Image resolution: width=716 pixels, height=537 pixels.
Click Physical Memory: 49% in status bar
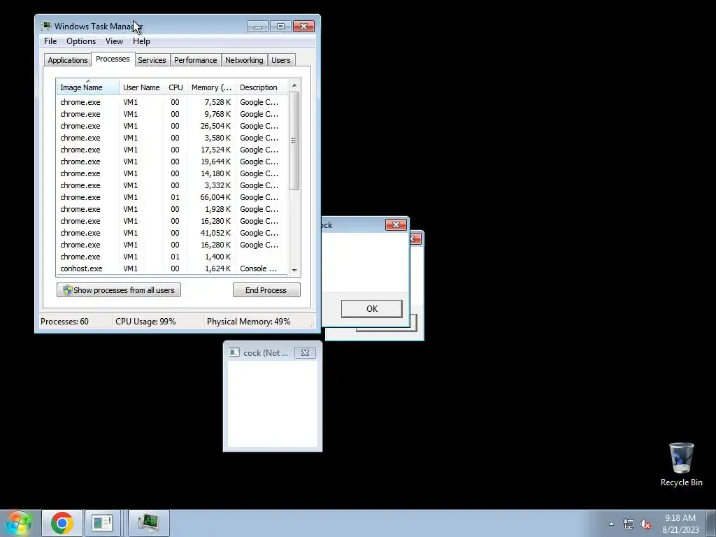248,322
